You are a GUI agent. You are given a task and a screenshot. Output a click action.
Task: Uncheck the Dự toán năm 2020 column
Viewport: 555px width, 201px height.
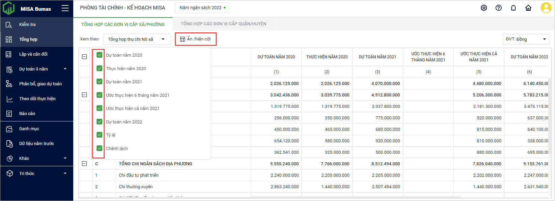click(99, 55)
